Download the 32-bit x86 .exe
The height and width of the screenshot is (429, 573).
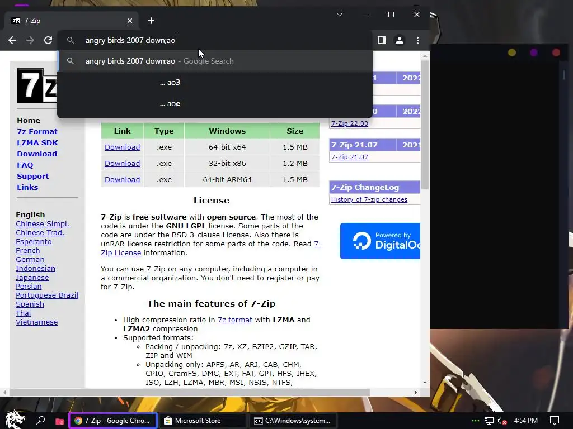tap(122, 164)
